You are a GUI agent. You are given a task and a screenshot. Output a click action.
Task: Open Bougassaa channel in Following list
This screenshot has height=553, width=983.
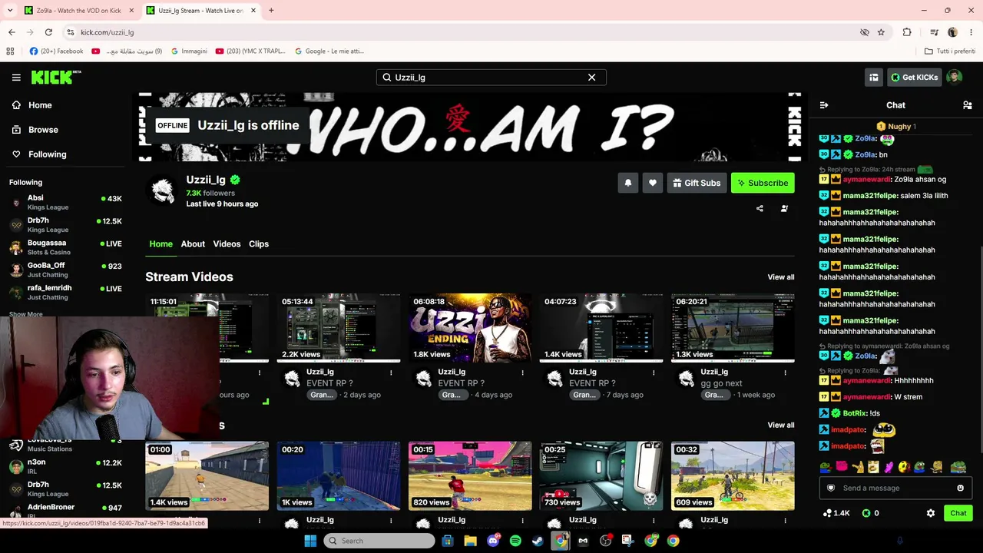pos(65,247)
